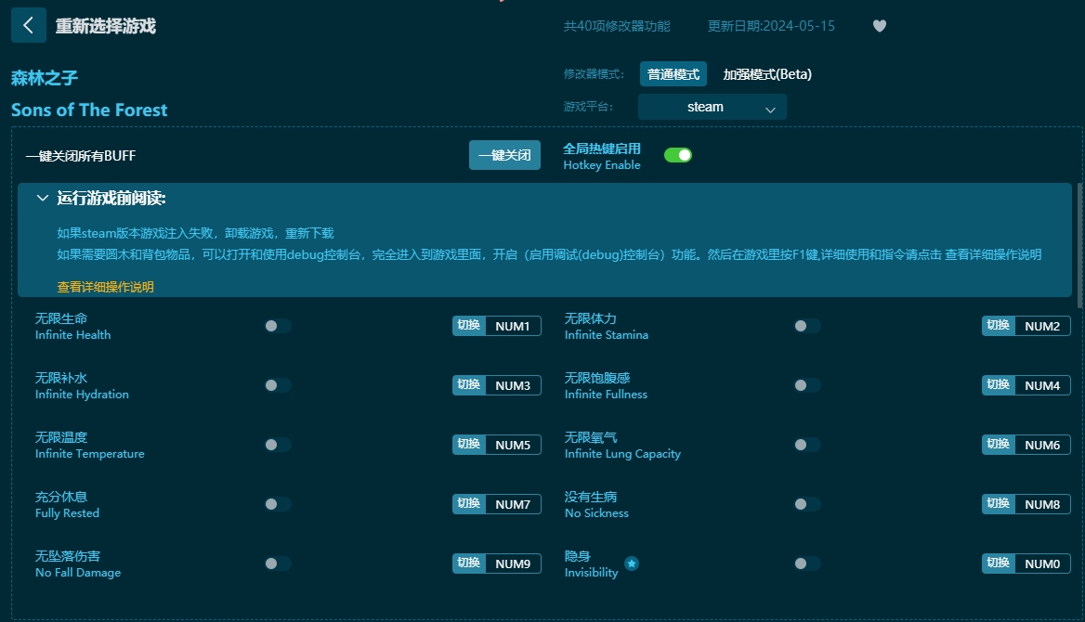Click 切换 button for NUM0 hotkey
This screenshot has width=1085, height=622.
point(998,564)
